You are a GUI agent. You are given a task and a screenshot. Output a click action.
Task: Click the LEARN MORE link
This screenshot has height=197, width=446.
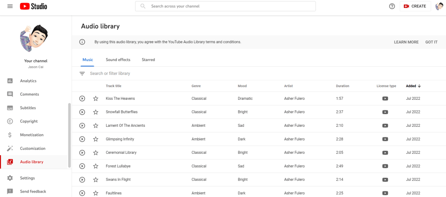pyautogui.click(x=406, y=42)
